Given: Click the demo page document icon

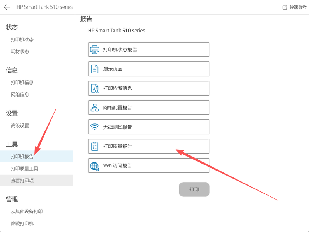Looking at the screenshot, I should tap(95, 69).
